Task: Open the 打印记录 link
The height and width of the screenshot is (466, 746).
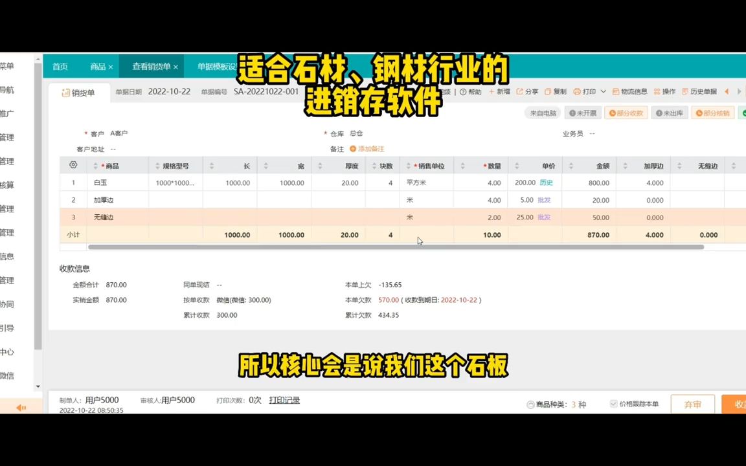Action: coord(284,400)
